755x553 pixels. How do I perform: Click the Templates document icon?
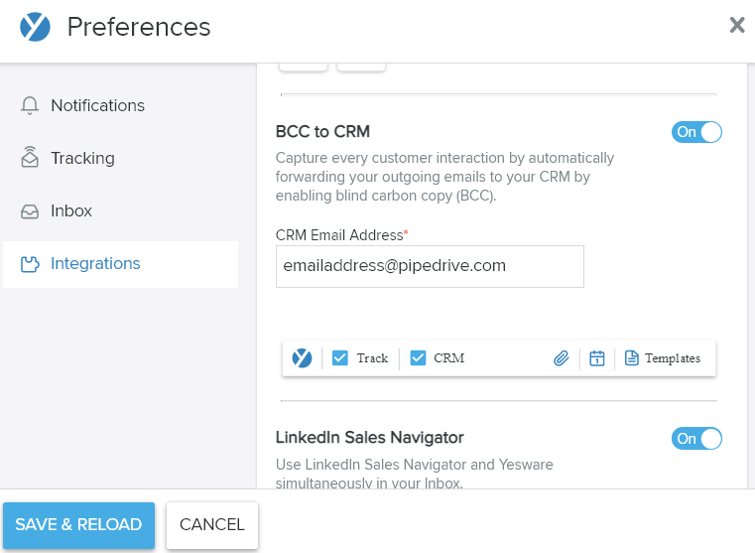click(631, 358)
